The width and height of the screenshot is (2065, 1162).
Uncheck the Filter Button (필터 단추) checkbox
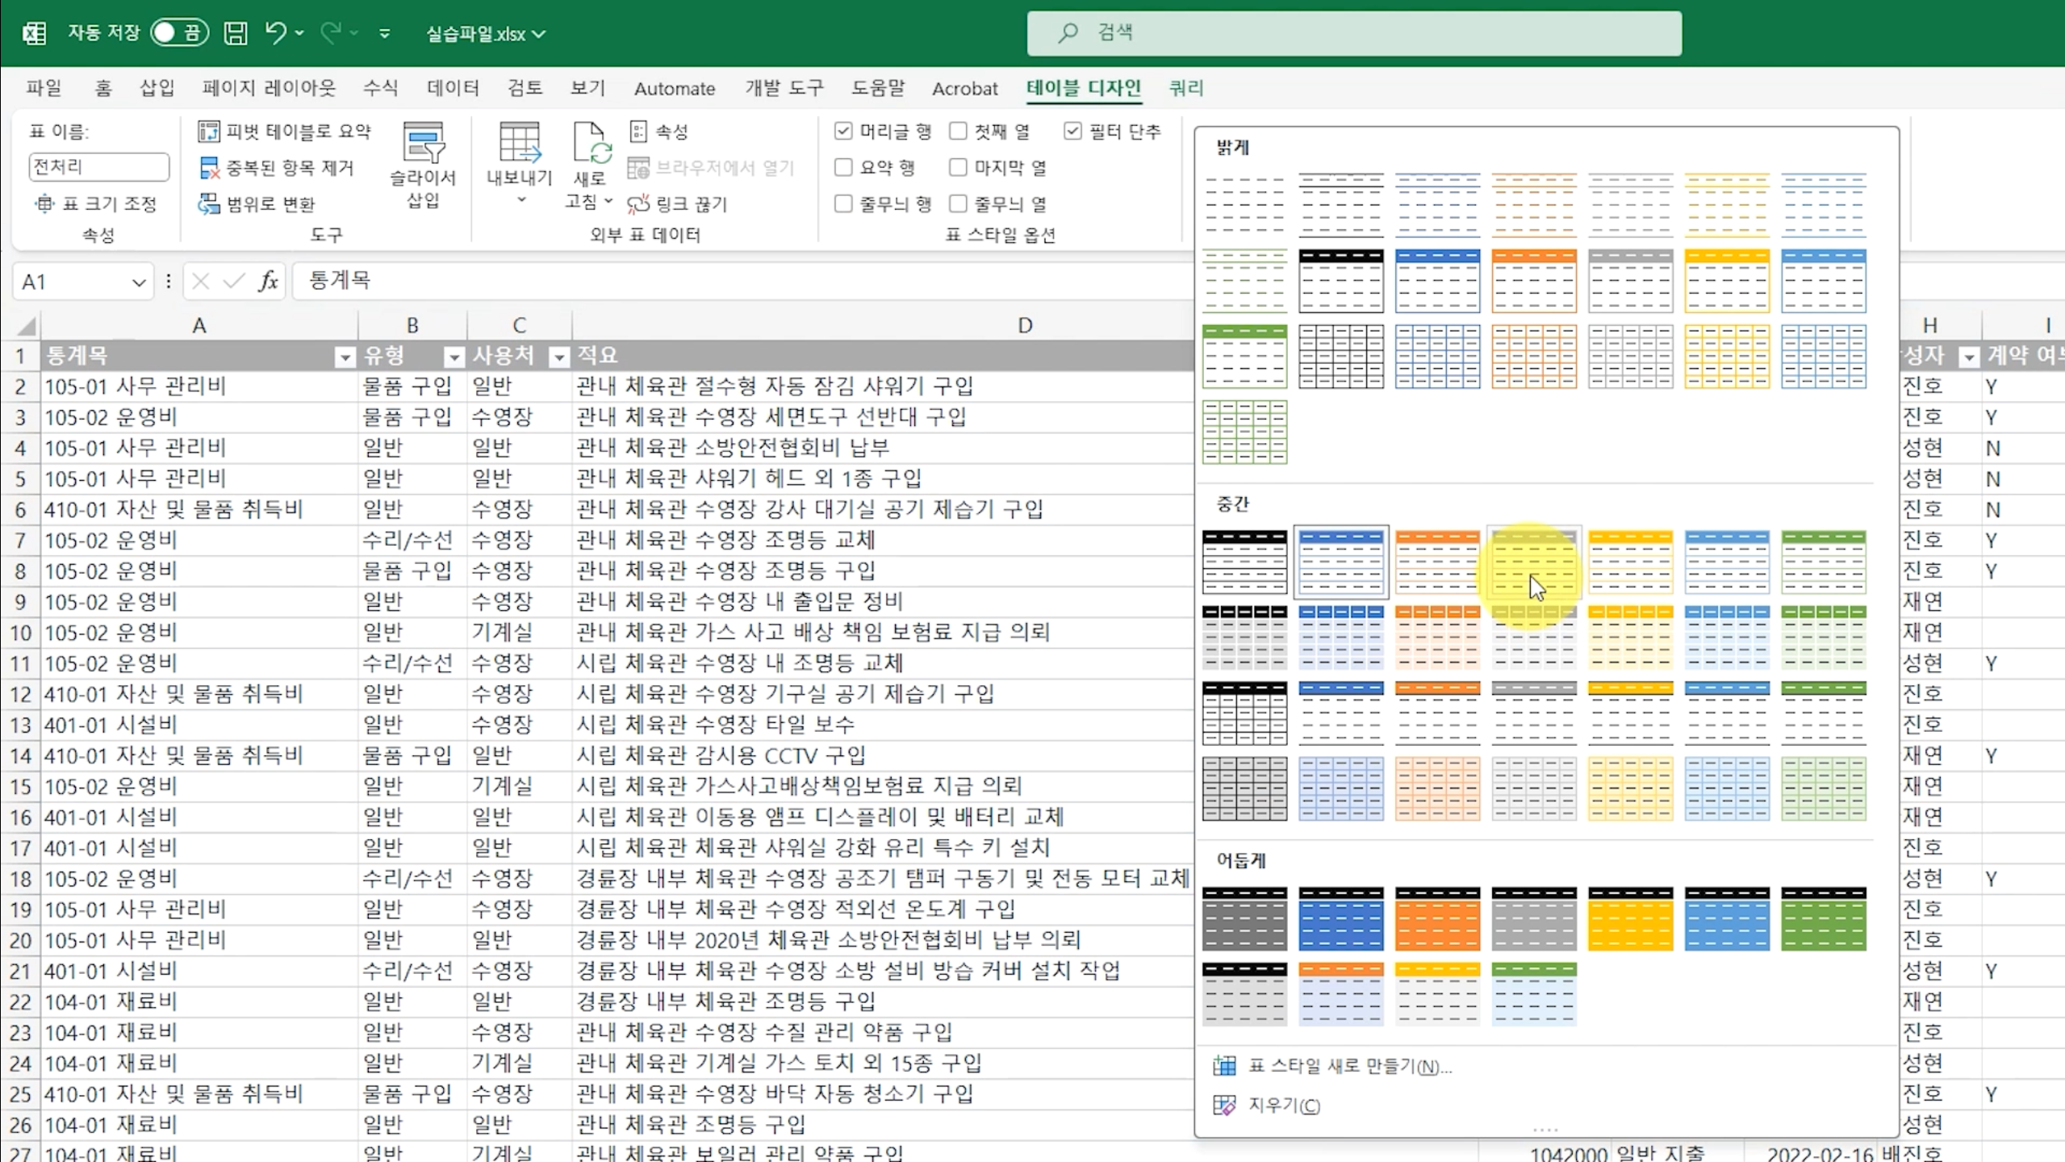click(x=1072, y=132)
